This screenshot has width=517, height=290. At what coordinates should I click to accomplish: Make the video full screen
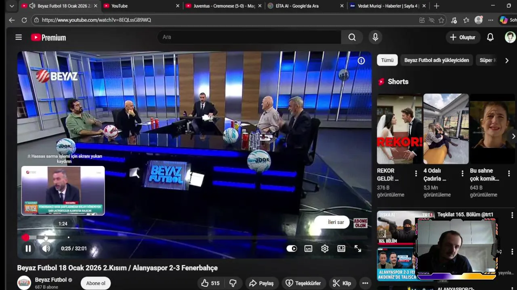click(x=358, y=249)
